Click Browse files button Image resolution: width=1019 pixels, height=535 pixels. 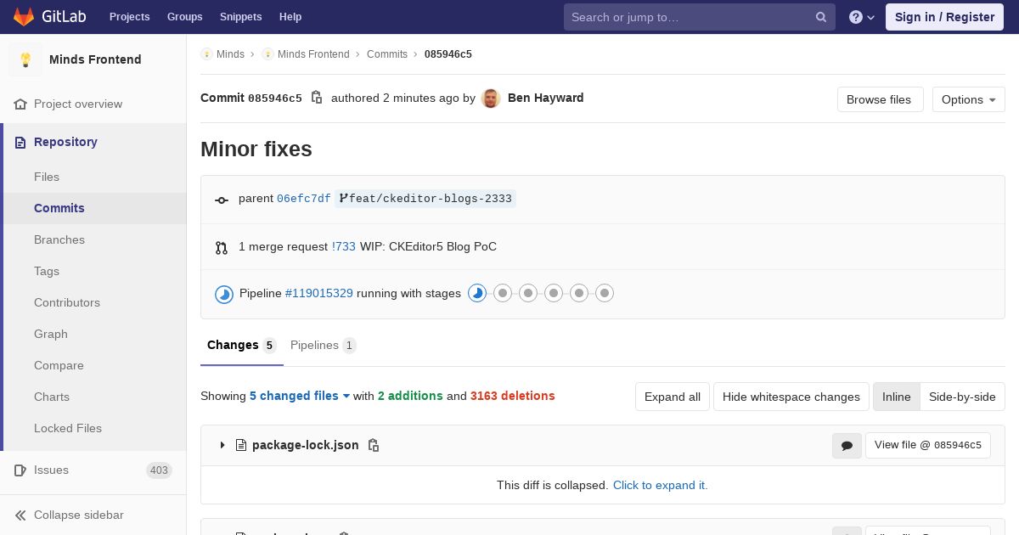pyautogui.click(x=879, y=99)
